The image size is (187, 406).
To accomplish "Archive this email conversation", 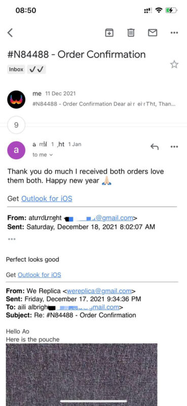I will click(x=109, y=32).
